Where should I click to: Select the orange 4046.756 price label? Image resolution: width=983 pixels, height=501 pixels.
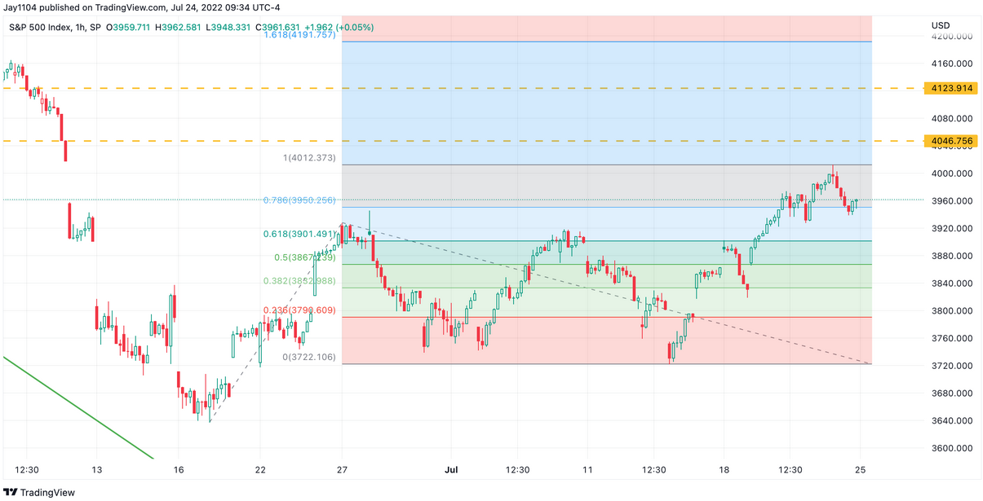[950, 141]
